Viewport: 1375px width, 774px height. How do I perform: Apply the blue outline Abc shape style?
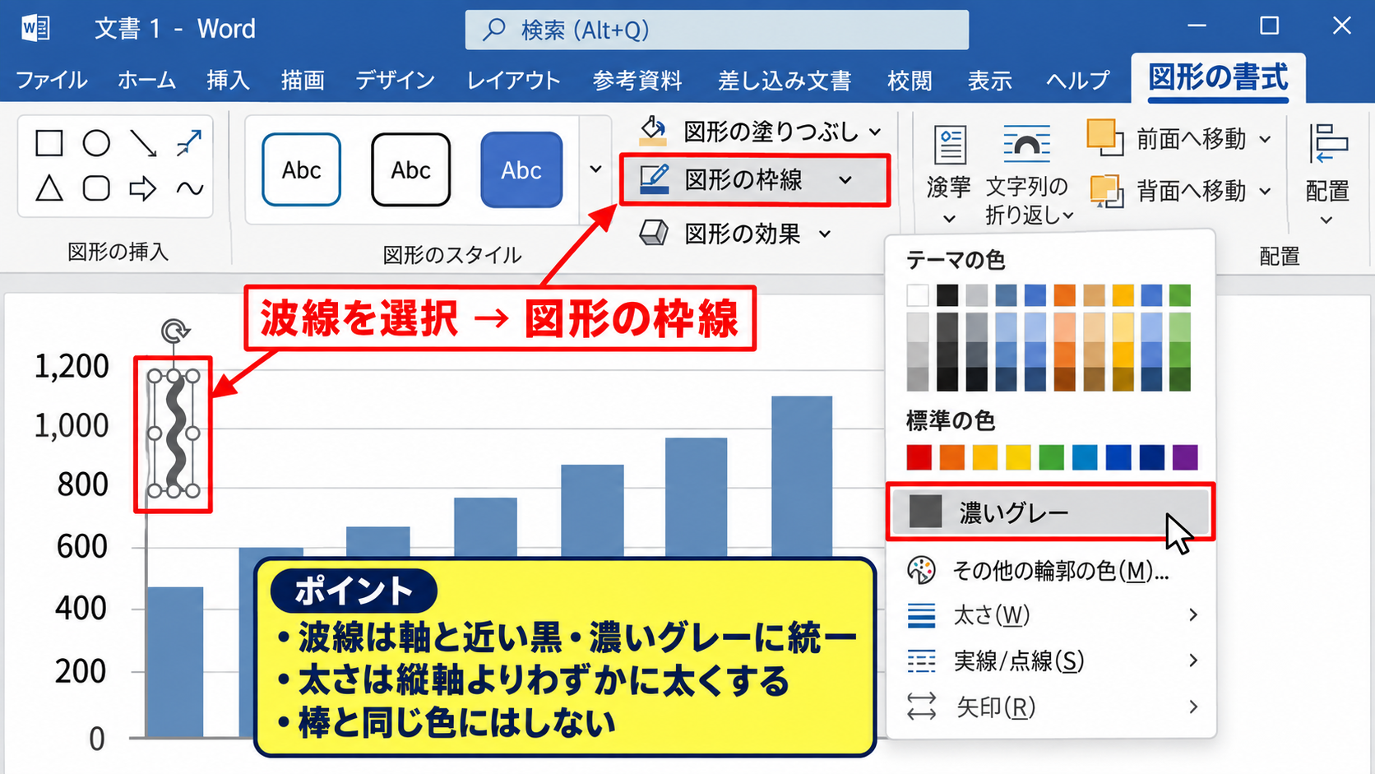point(301,169)
